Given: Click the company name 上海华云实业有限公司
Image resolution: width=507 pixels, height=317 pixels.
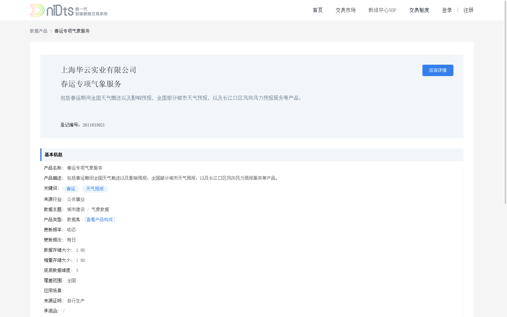Looking at the screenshot, I should (98, 70).
